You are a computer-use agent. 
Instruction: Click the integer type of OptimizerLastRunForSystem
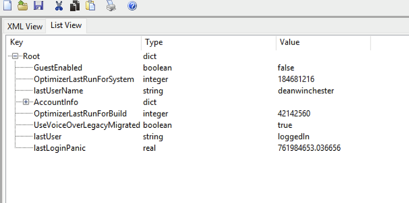155,79
